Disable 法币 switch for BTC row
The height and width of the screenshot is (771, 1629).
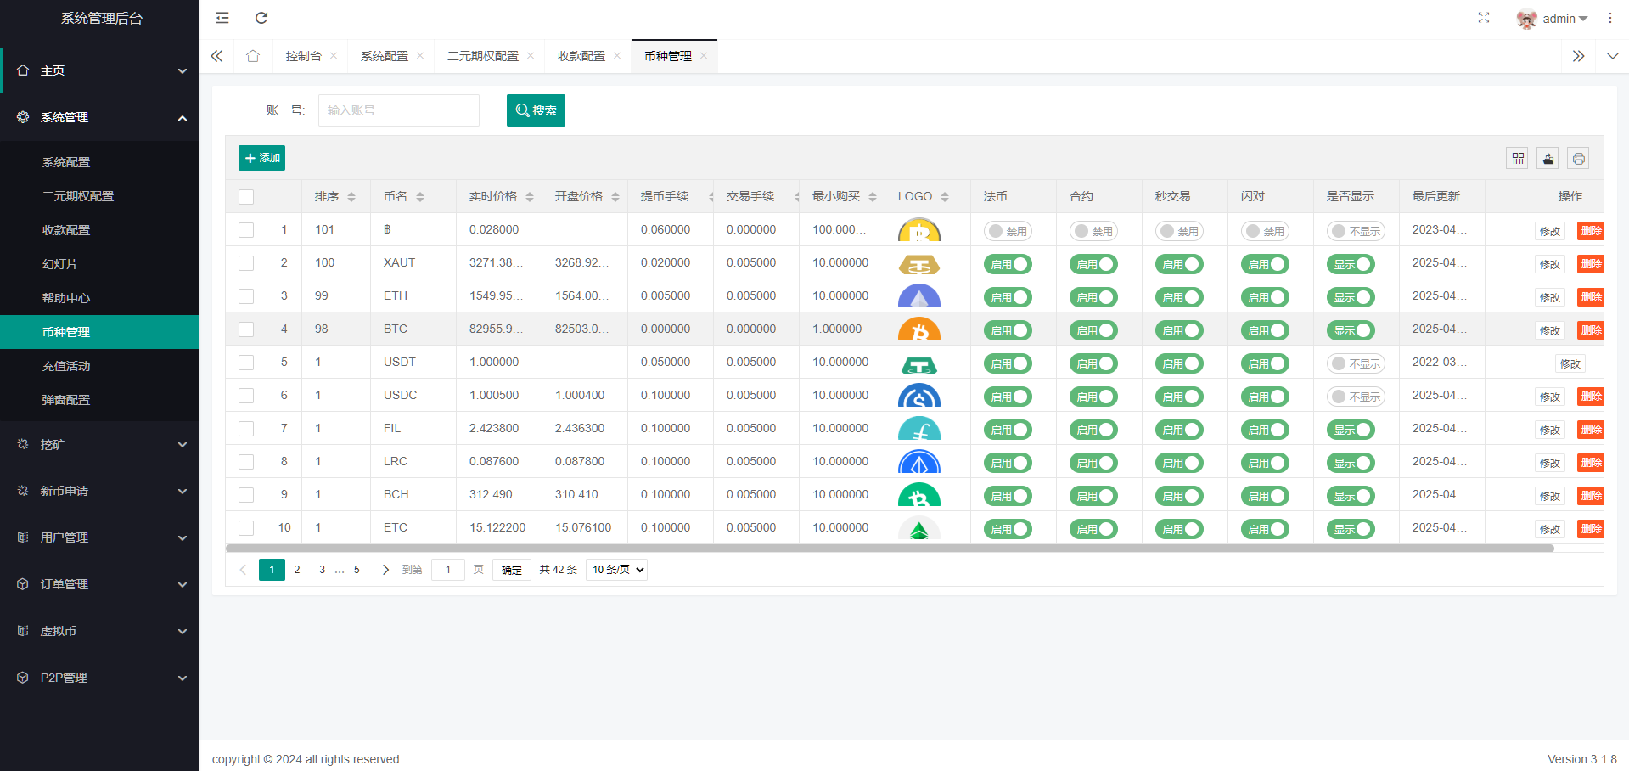[x=1008, y=330]
